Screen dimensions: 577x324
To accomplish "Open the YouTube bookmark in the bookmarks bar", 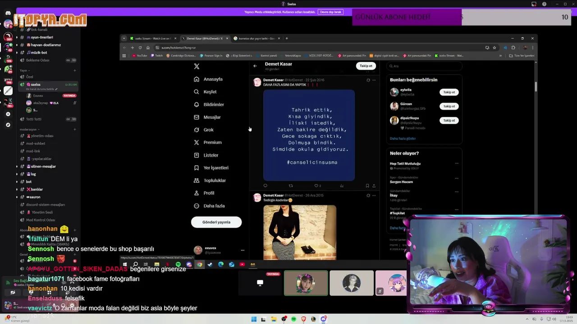I will 140,56.
